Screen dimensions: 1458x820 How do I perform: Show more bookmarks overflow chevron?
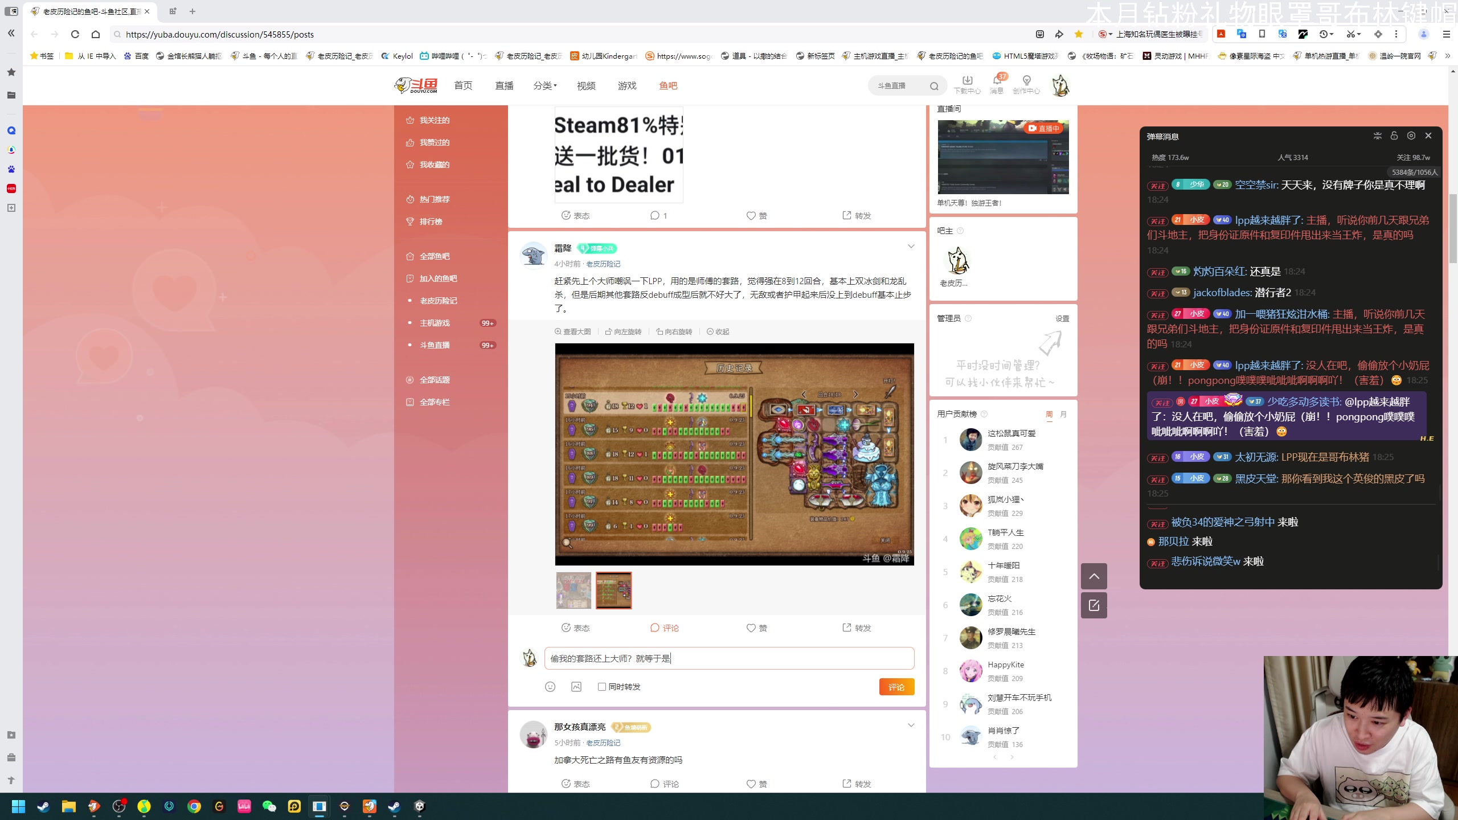tap(1447, 56)
